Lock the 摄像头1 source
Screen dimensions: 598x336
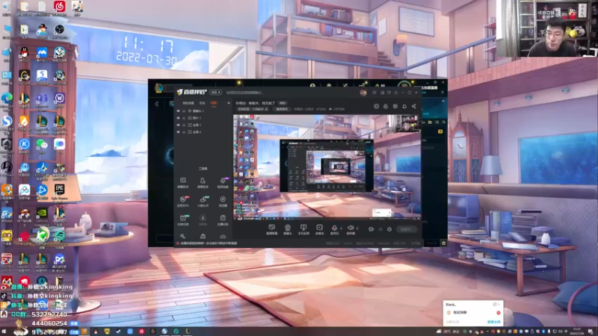(184, 111)
